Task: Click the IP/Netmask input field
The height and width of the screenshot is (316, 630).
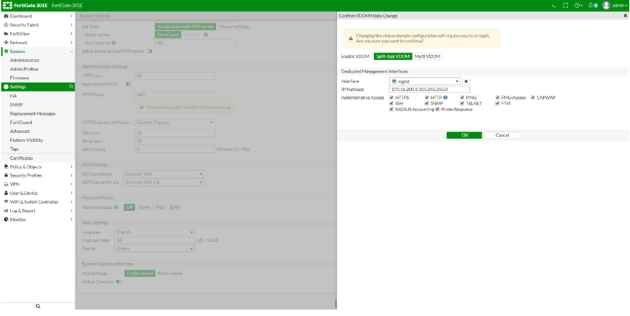Action: tap(429, 89)
